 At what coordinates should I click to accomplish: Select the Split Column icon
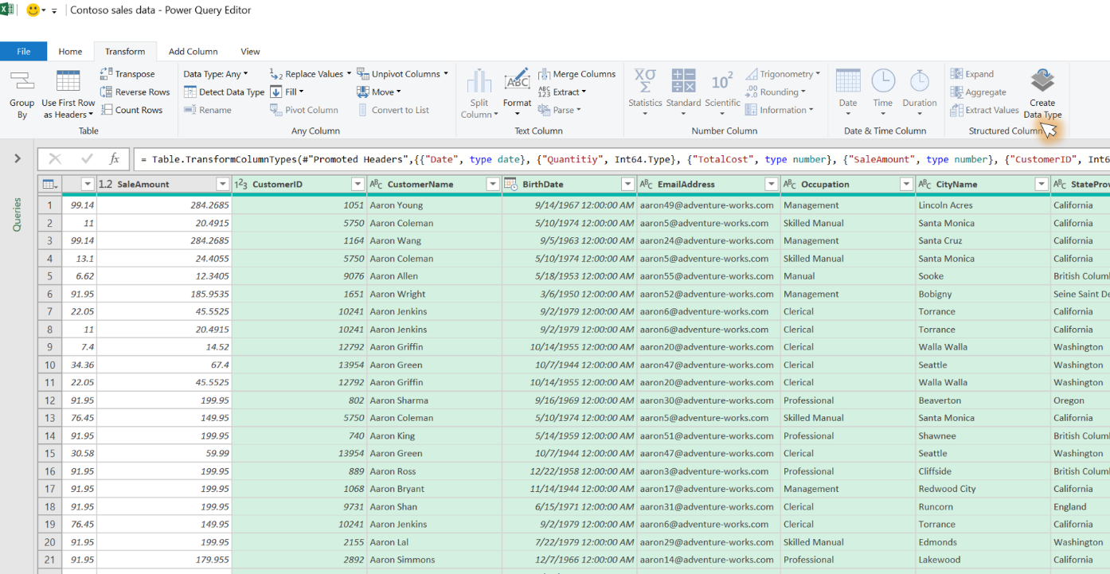click(479, 81)
